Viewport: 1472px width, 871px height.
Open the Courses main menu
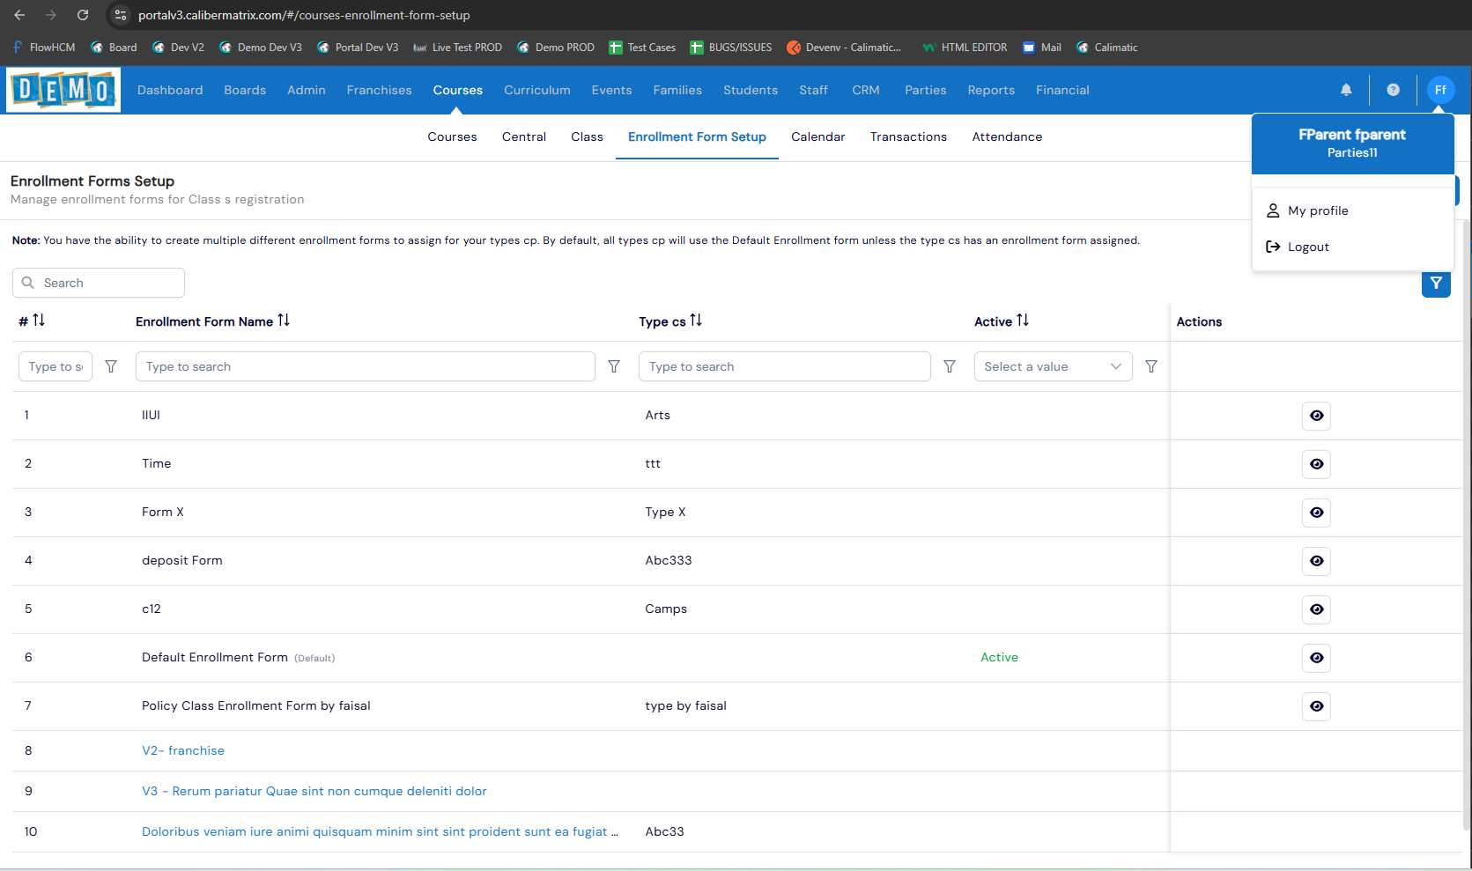coord(458,90)
